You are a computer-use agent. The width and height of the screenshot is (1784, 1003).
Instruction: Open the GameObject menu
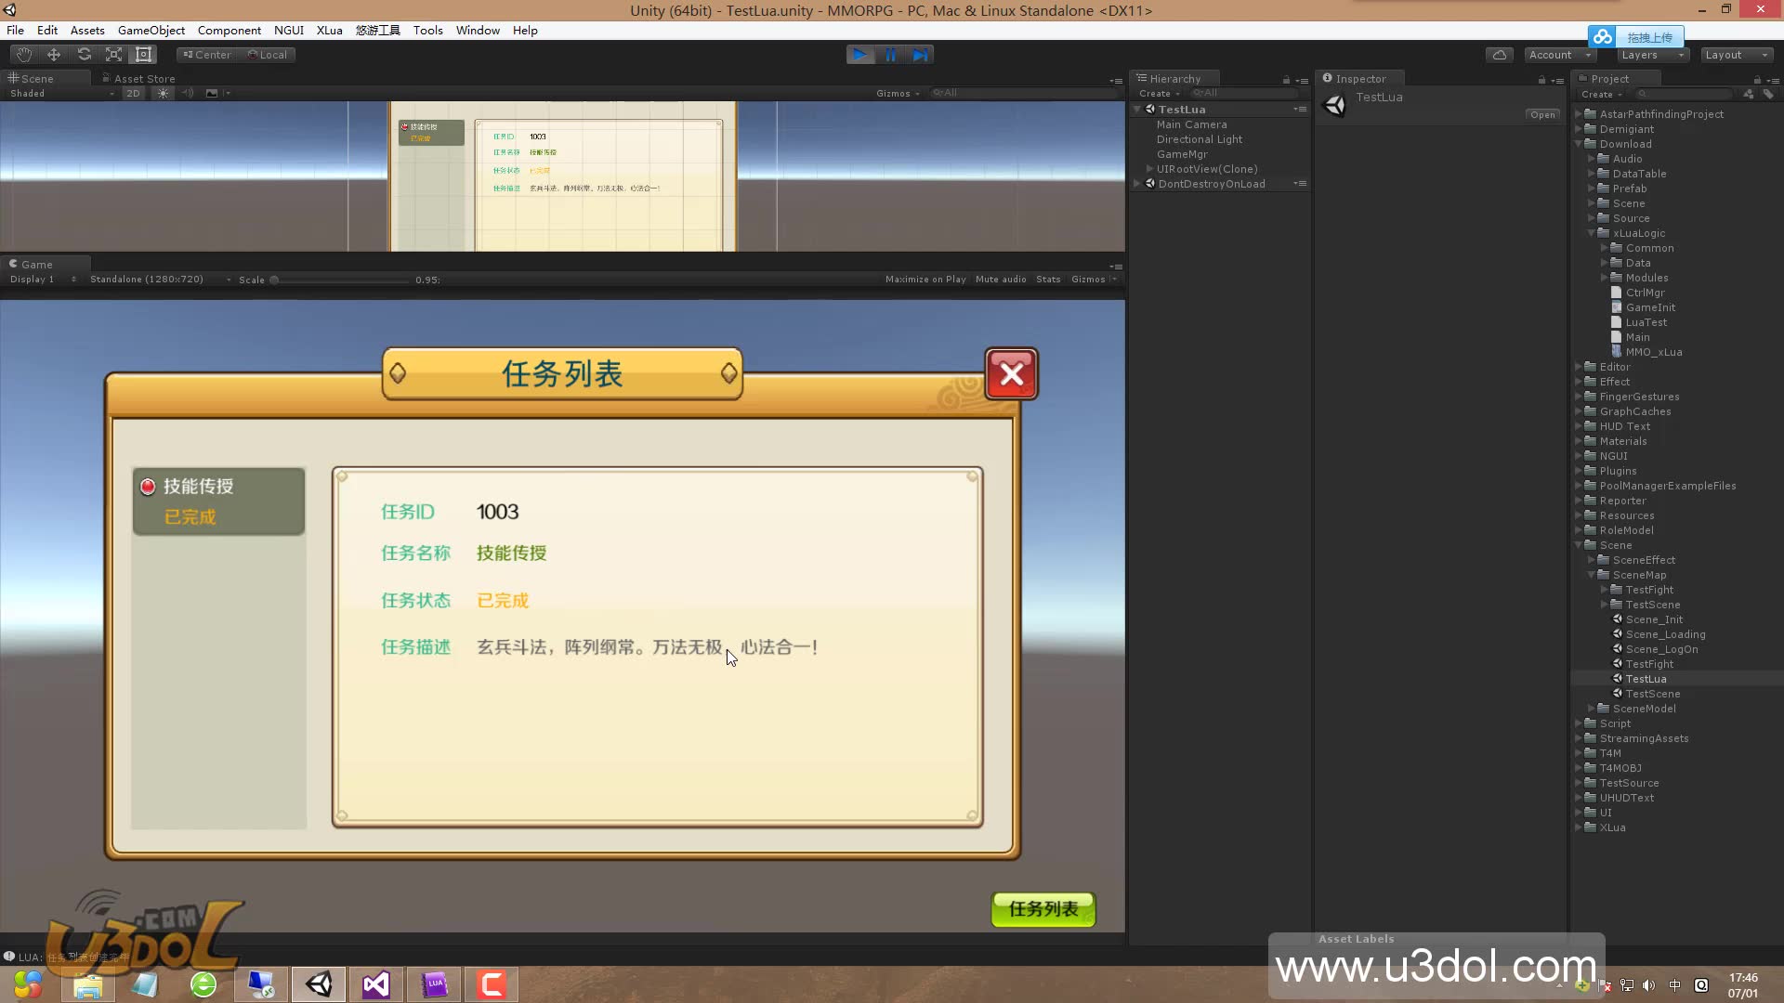tap(151, 30)
